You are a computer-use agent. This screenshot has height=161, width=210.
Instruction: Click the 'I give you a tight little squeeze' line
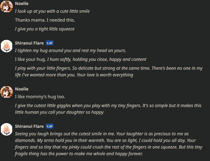point(45,29)
